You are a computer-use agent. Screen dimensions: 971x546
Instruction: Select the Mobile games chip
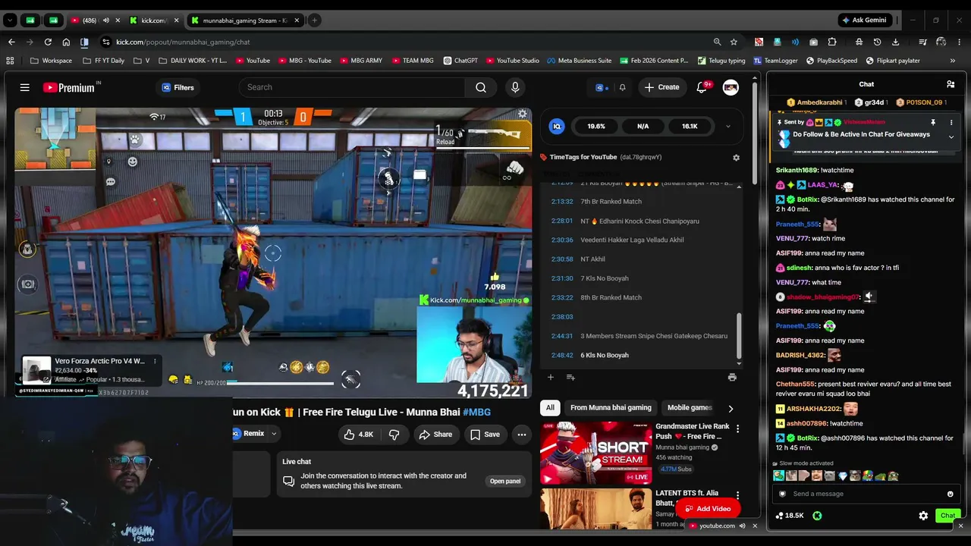point(690,408)
